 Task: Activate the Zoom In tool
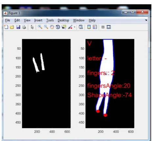click(40, 27)
